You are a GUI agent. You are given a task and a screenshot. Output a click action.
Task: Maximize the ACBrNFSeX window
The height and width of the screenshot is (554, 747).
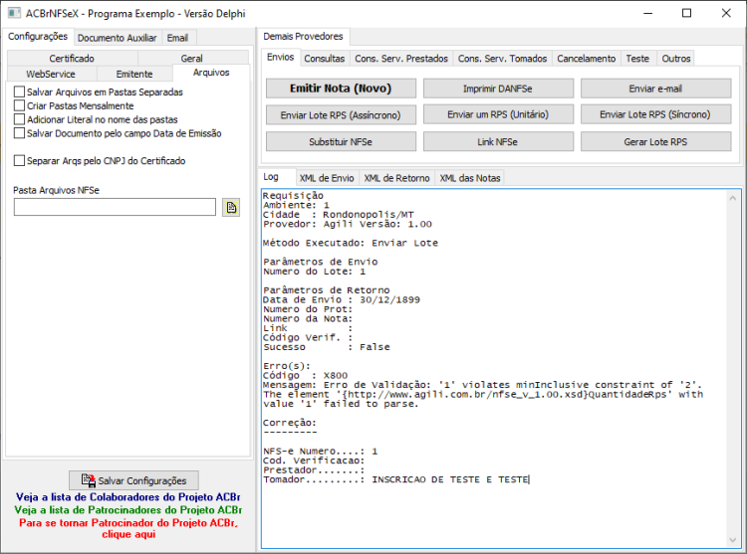coord(686,13)
